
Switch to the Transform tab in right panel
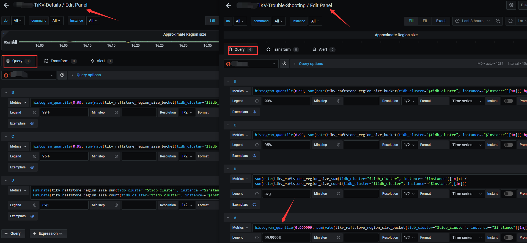click(x=282, y=49)
